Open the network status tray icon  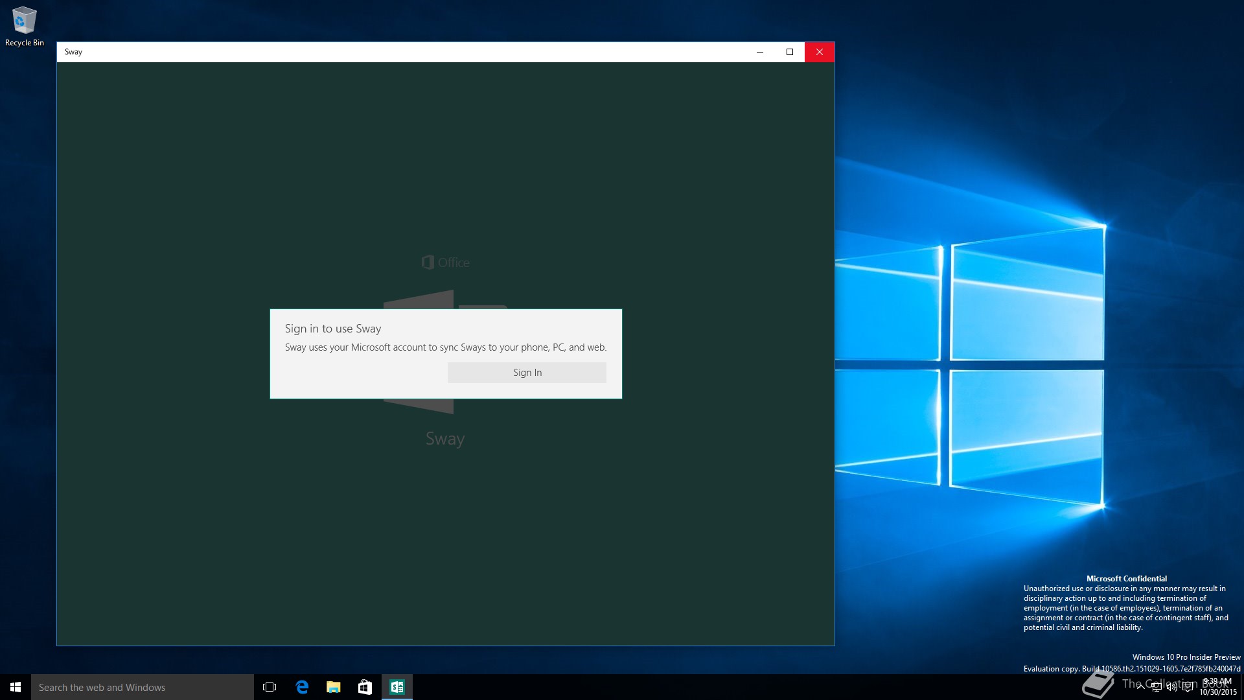pos(1157,687)
